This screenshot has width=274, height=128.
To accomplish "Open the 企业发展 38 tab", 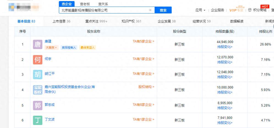I will point(166,21).
